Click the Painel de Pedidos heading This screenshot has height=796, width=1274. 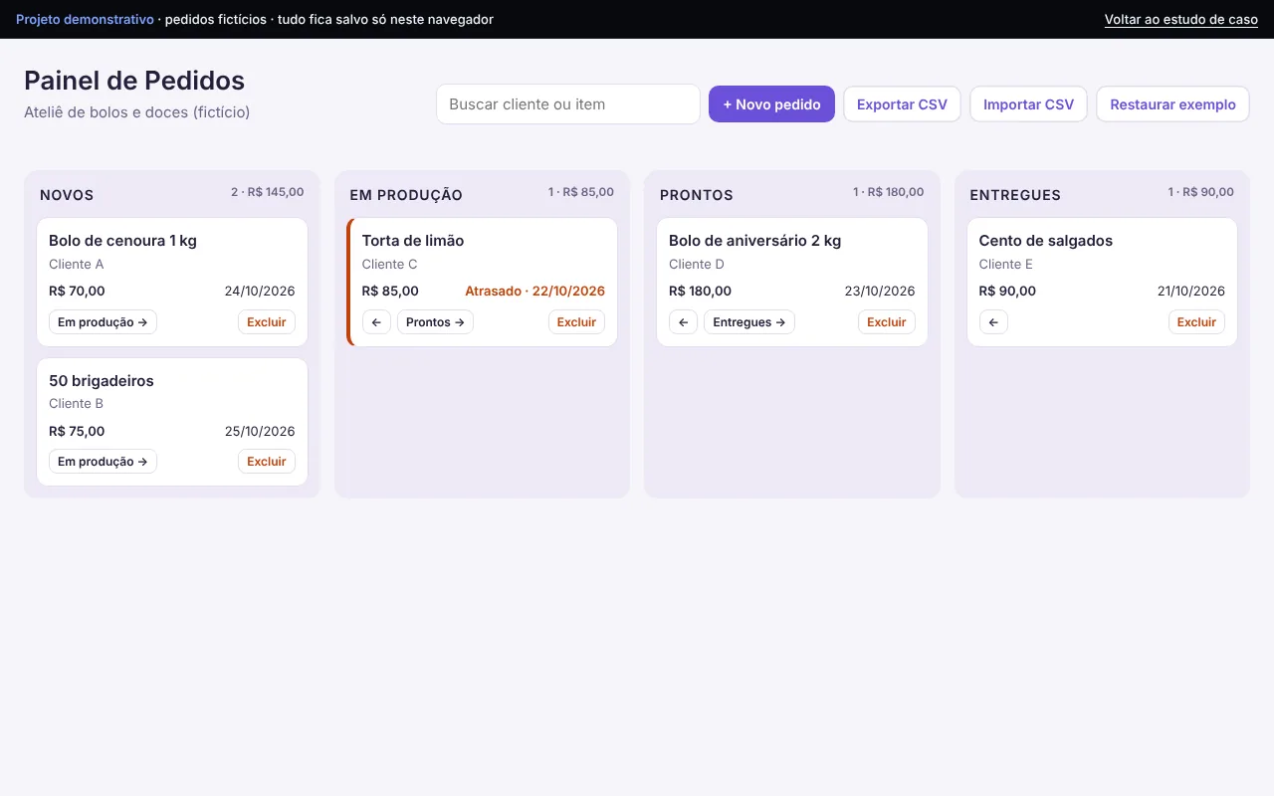pyautogui.click(x=134, y=81)
